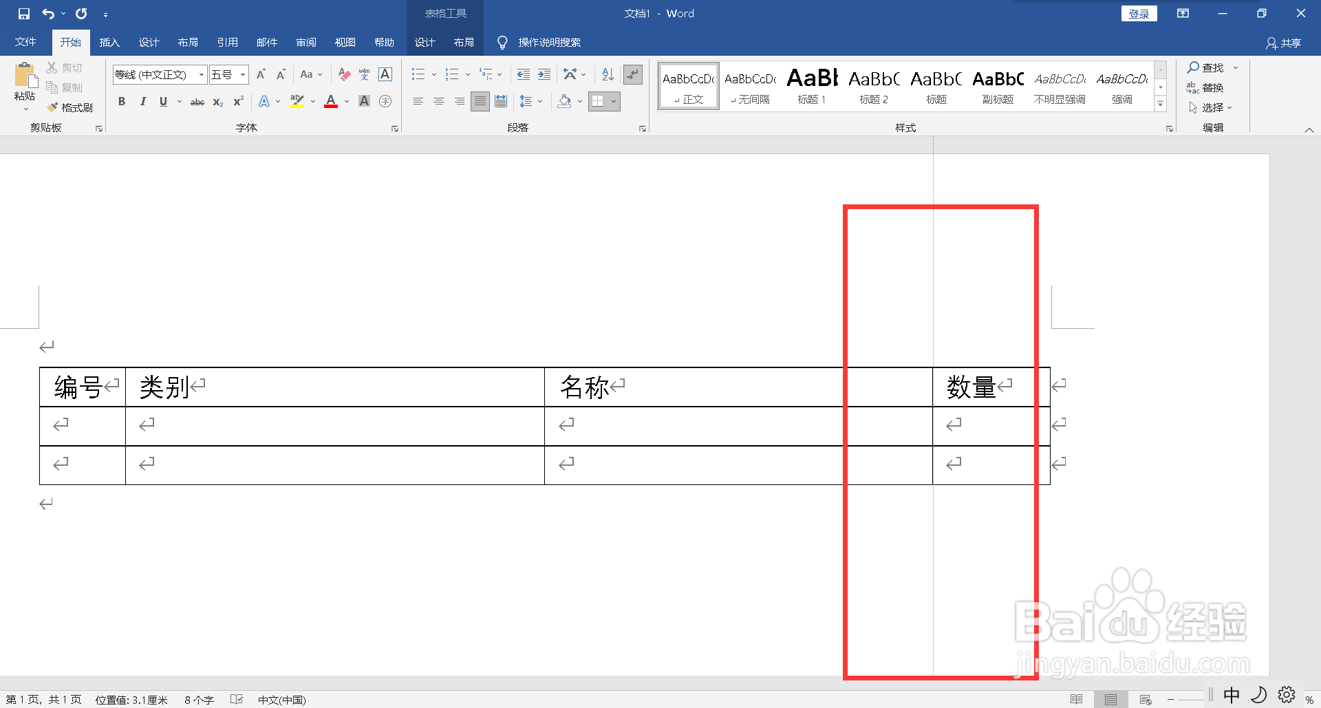1321x708 pixels.
Task: Click the Format Painter brush icon
Action: point(52,107)
